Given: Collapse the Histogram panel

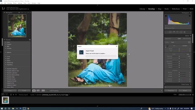Looking at the screenshot, I should 191,13.
